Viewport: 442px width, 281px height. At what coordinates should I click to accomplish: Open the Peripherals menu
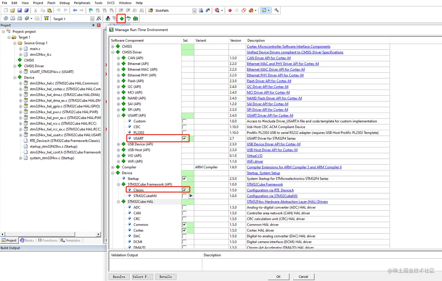click(82, 3)
